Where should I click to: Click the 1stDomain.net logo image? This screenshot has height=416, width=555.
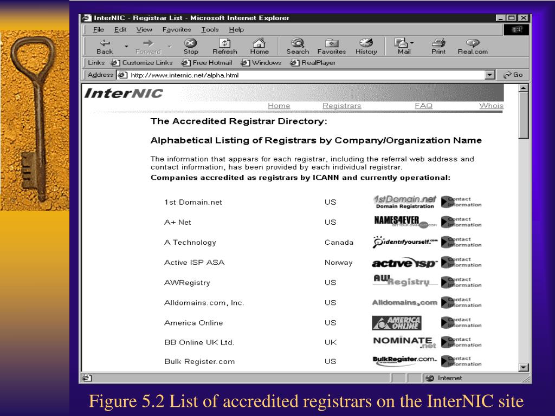click(x=405, y=202)
